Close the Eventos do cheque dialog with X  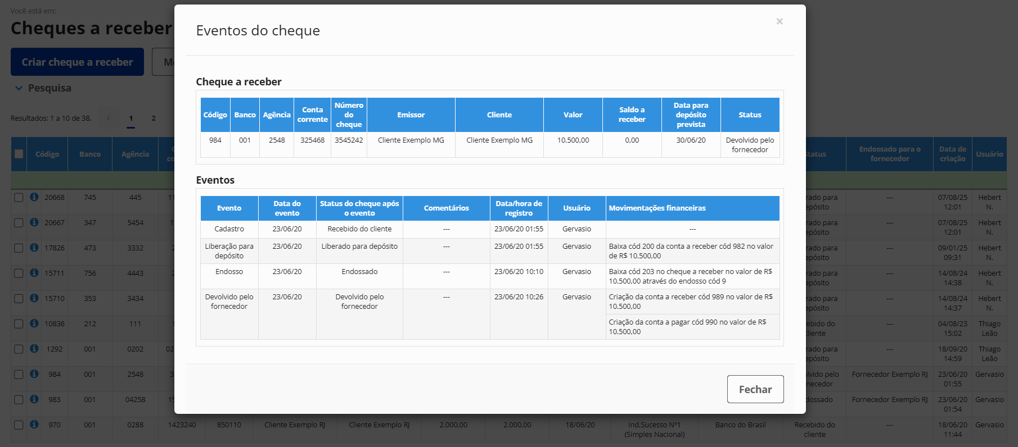(x=779, y=21)
